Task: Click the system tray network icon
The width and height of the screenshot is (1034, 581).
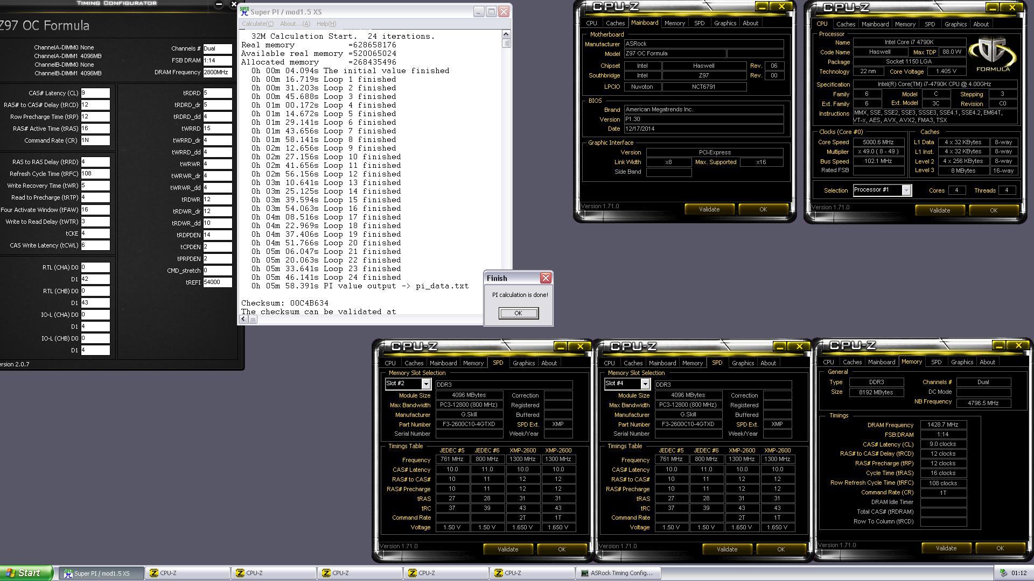Action: pos(1003,573)
